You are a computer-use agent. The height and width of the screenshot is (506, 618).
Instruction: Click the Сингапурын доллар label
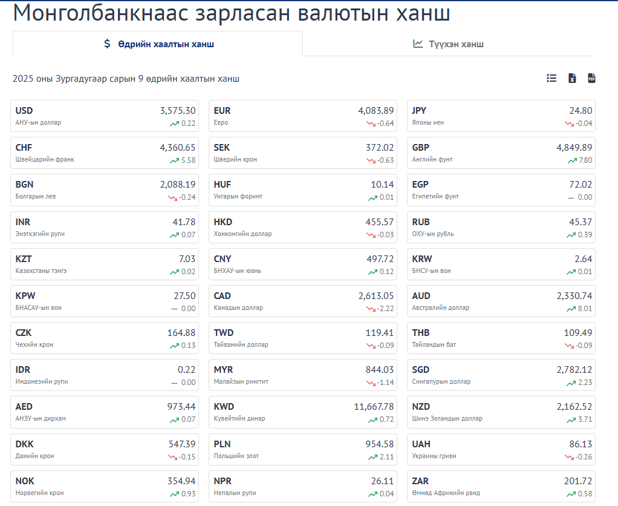coord(441,381)
